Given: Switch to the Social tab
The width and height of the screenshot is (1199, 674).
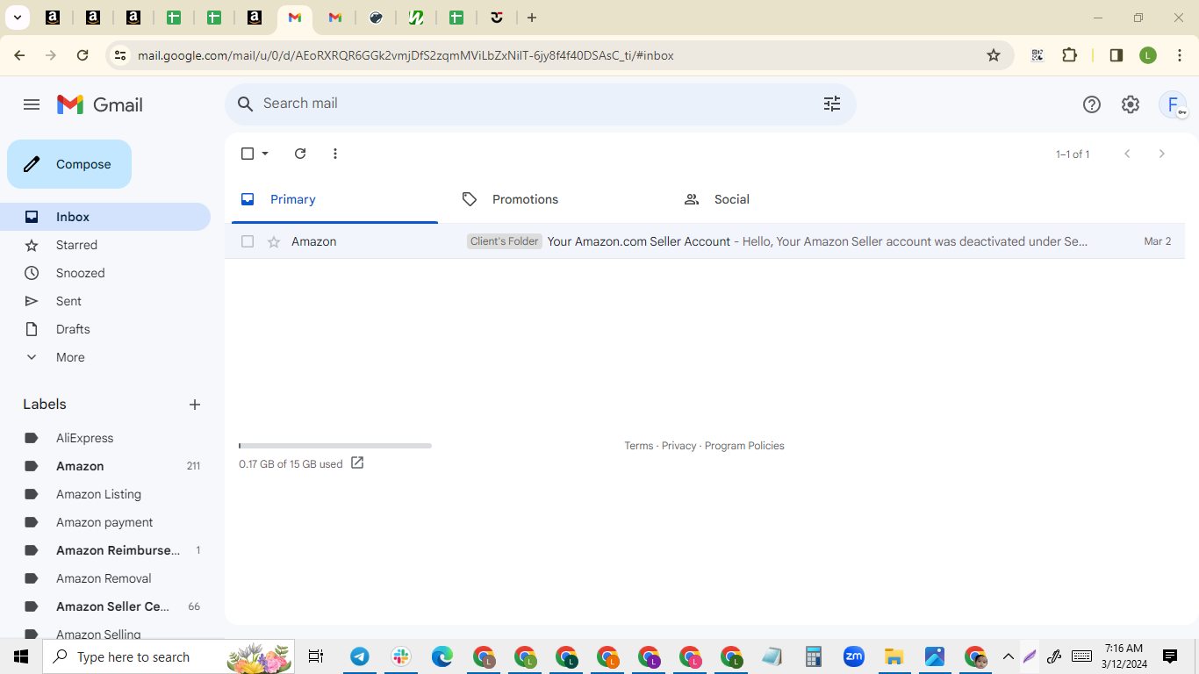Looking at the screenshot, I should (x=779, y=199).
